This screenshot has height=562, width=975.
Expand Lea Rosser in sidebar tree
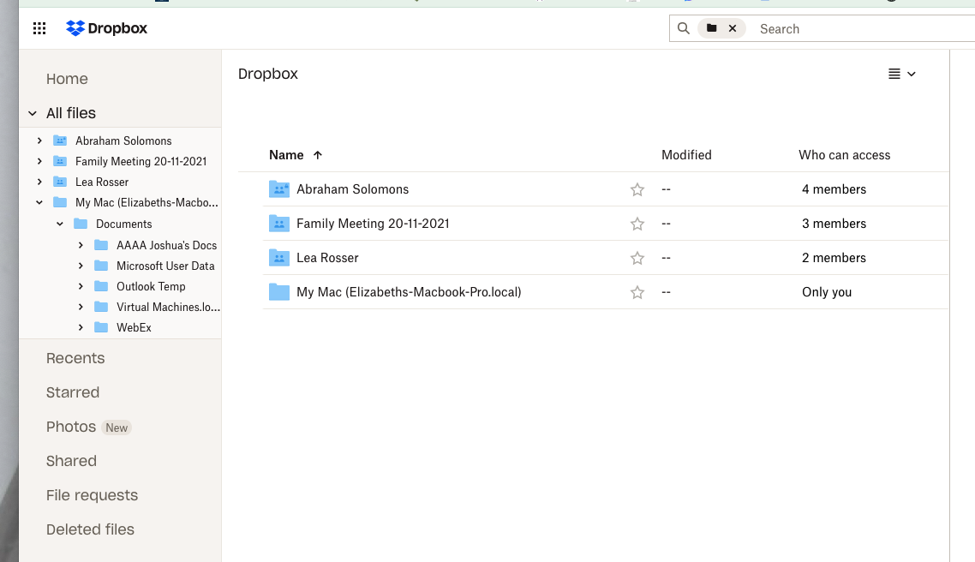39,182
